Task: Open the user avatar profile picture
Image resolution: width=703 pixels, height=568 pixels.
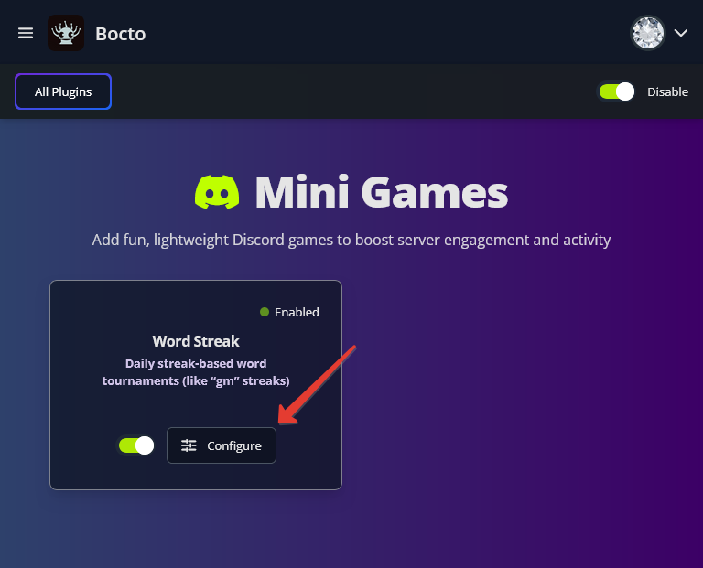Action: click(647, 33)
